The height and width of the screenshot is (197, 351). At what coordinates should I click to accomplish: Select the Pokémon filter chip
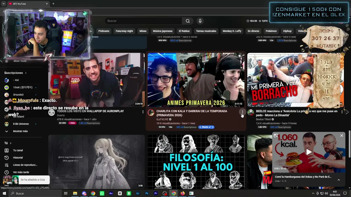(271, 31)
